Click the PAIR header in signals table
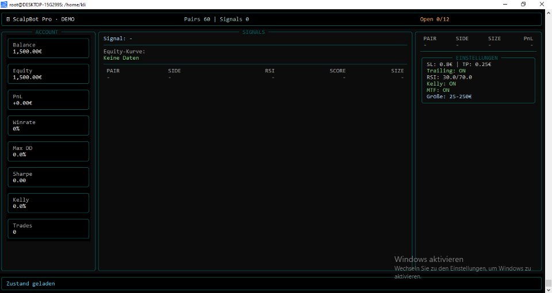552x293 pixels. click(x=113, y=71)
